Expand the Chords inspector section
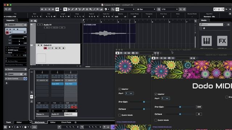This screenshot has width=232, height=130. (x=6, y=69)
